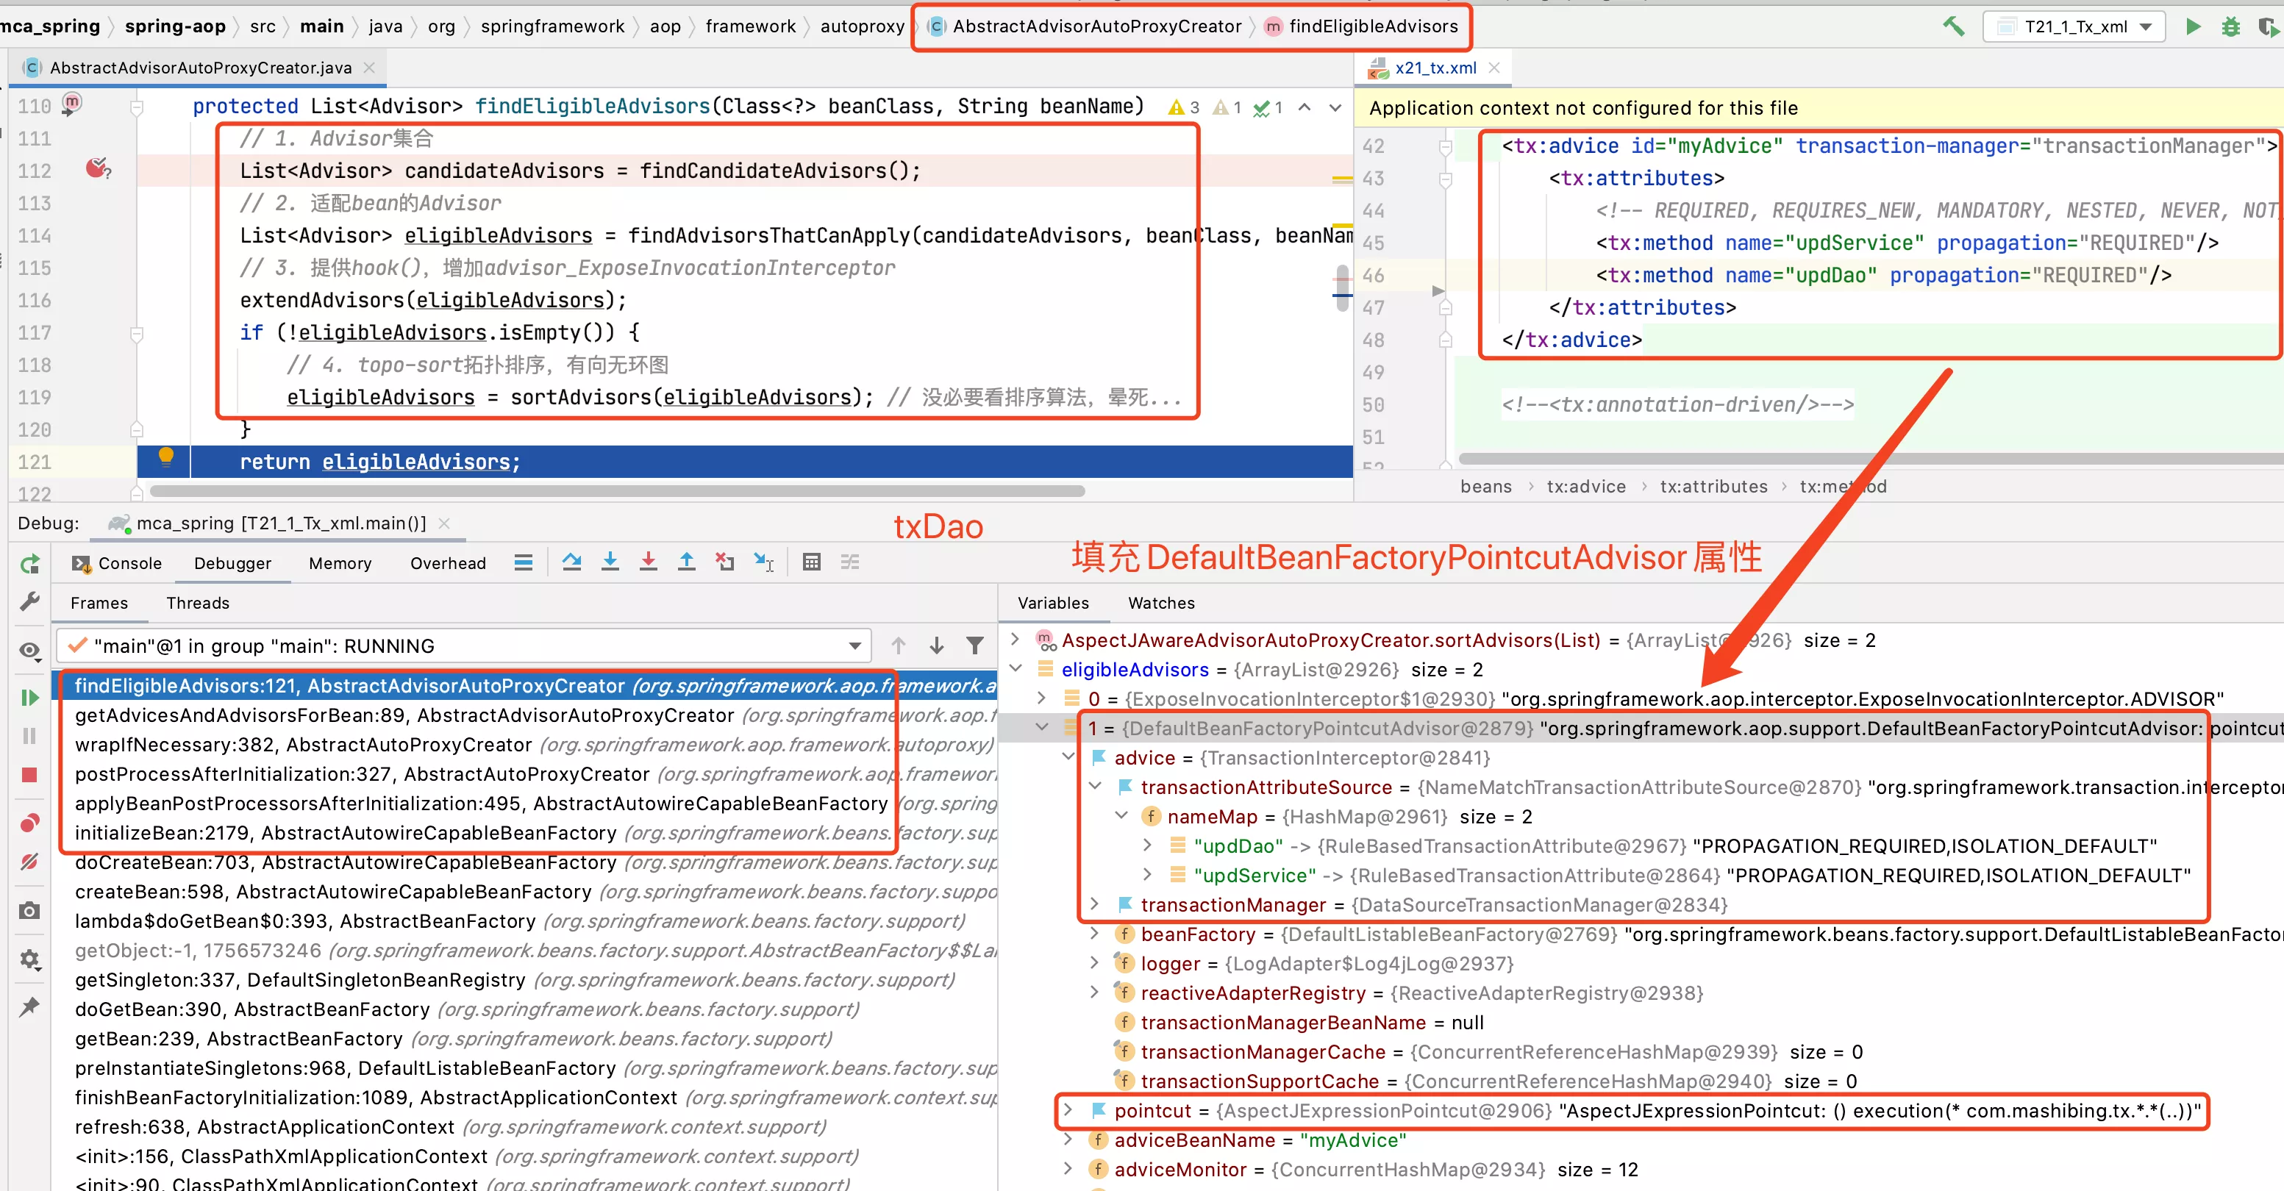Viewport: 2284px width, 1191px height.
Task: Click the Java editor horizontal scrollbar
Action: tap(617, 491)
